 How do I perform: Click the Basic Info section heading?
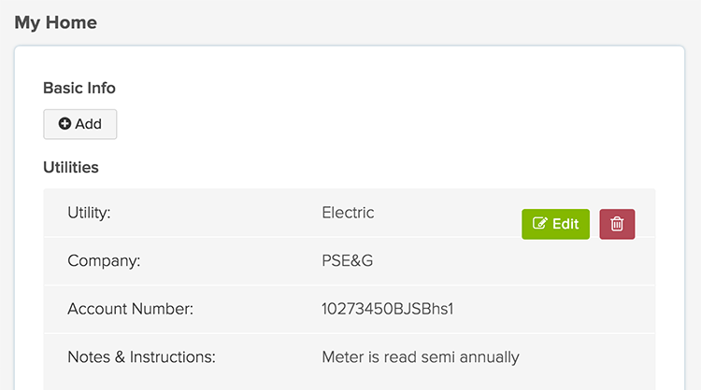[x=79, y=88]
